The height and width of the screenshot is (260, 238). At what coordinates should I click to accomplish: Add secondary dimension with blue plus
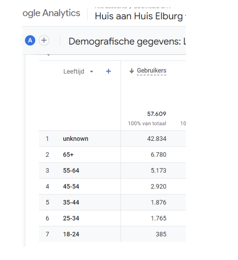pyautogui.click(x=108, y=71)
